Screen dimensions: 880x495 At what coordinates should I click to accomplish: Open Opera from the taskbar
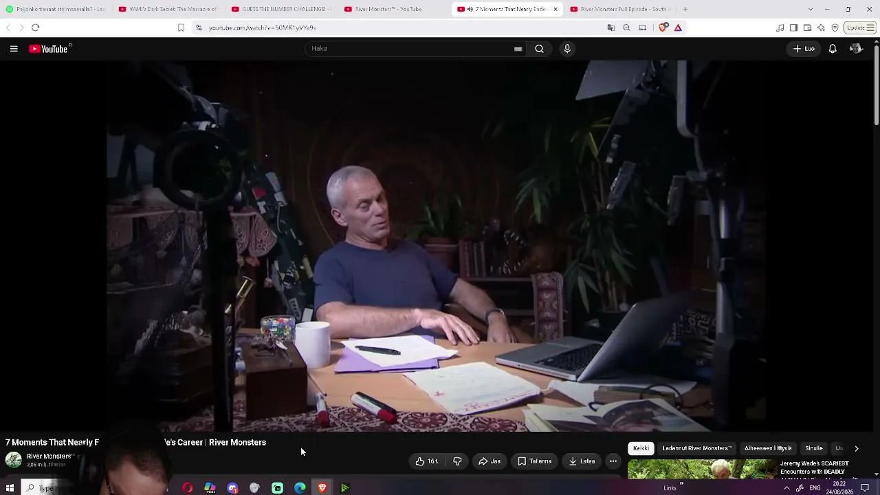188,488
